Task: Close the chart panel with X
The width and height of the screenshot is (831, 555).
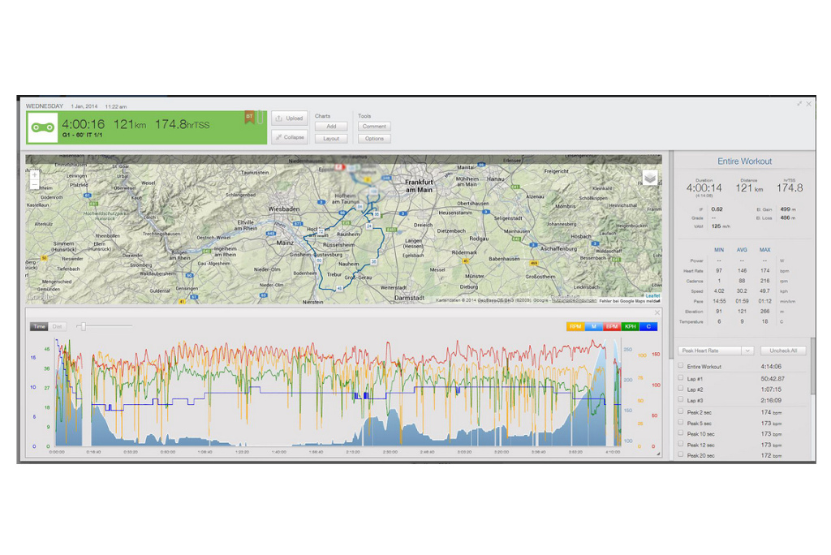Action: point(657,312)
